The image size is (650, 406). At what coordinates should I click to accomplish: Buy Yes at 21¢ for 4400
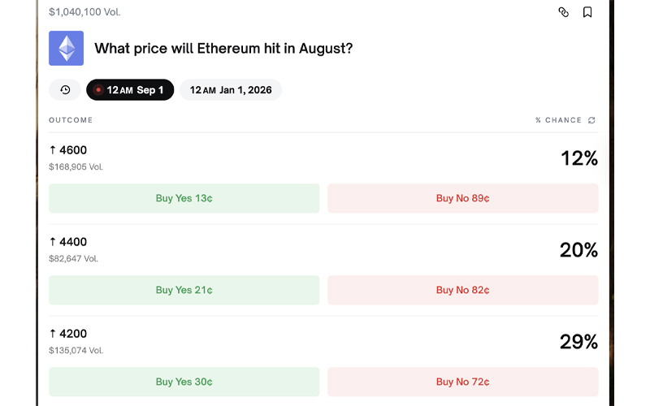pos(184,290)
